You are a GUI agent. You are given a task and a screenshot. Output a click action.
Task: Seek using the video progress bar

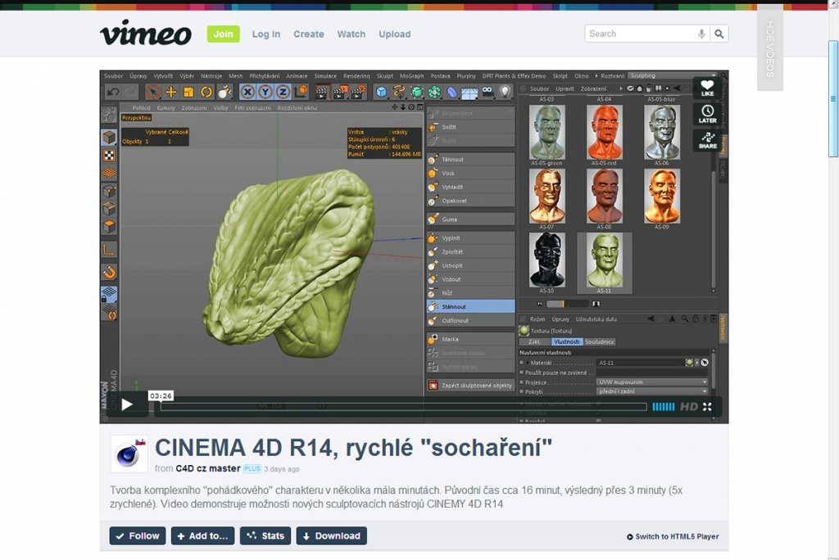(403, 407)
